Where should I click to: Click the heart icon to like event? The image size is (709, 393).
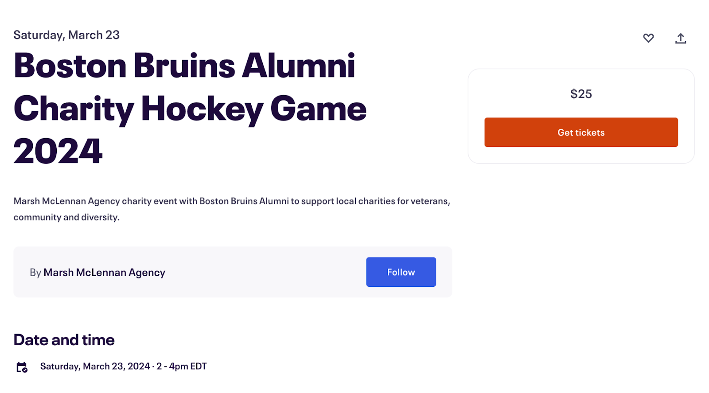tap(648, 39)
